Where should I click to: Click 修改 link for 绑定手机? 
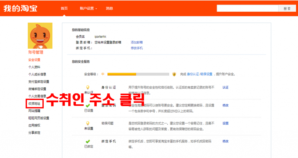(226, 141)
